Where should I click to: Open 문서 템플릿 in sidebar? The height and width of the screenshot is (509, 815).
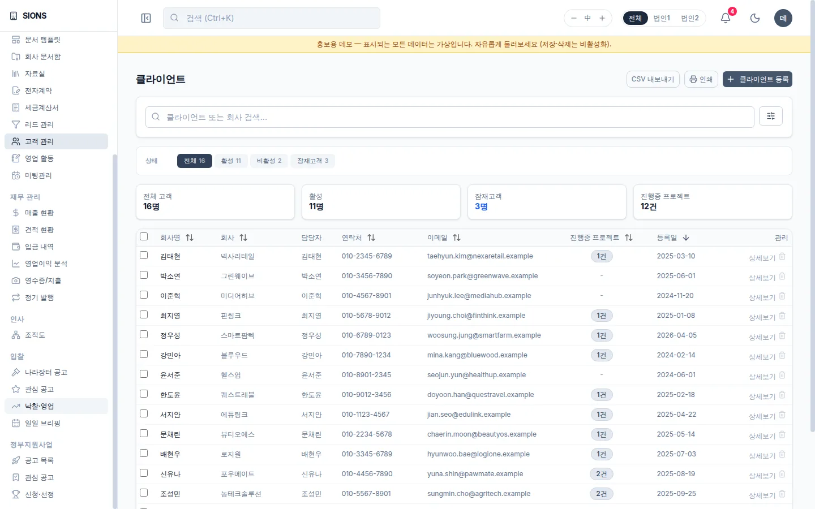(x=56, y=40)
